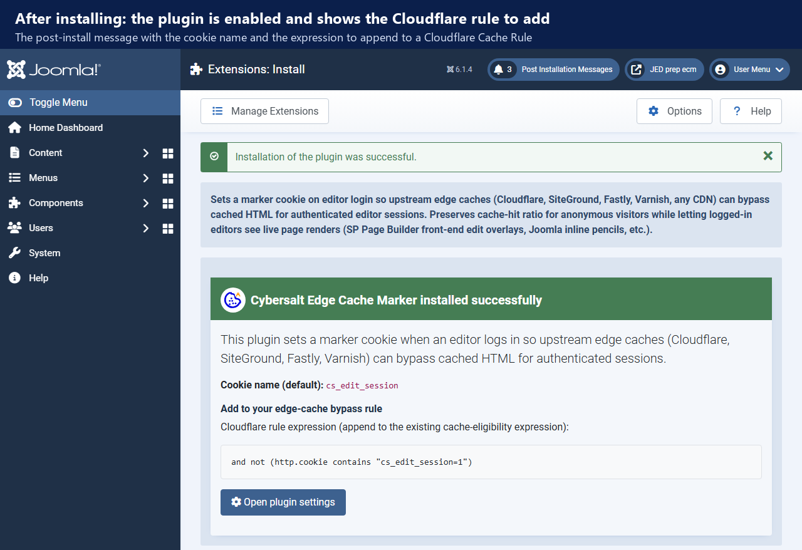
Task: Click the Joomla version 6.1.4 indicator
Action: (x=459, y=70)
